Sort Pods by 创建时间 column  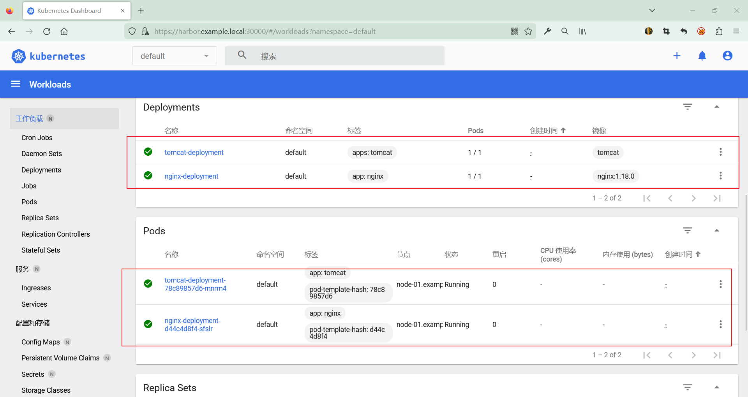(683, 255)
